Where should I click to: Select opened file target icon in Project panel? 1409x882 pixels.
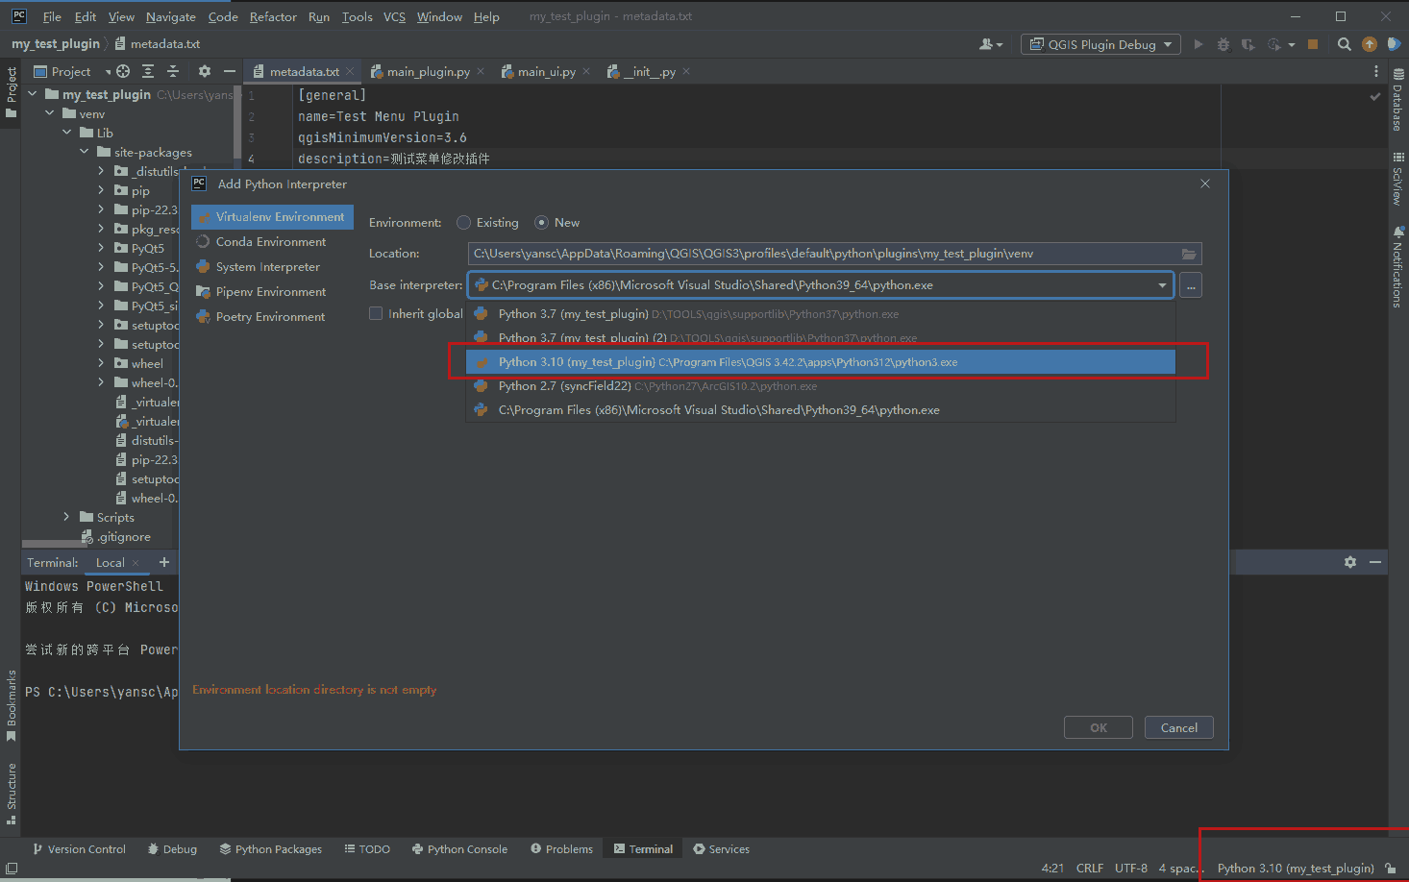[123, 71]
